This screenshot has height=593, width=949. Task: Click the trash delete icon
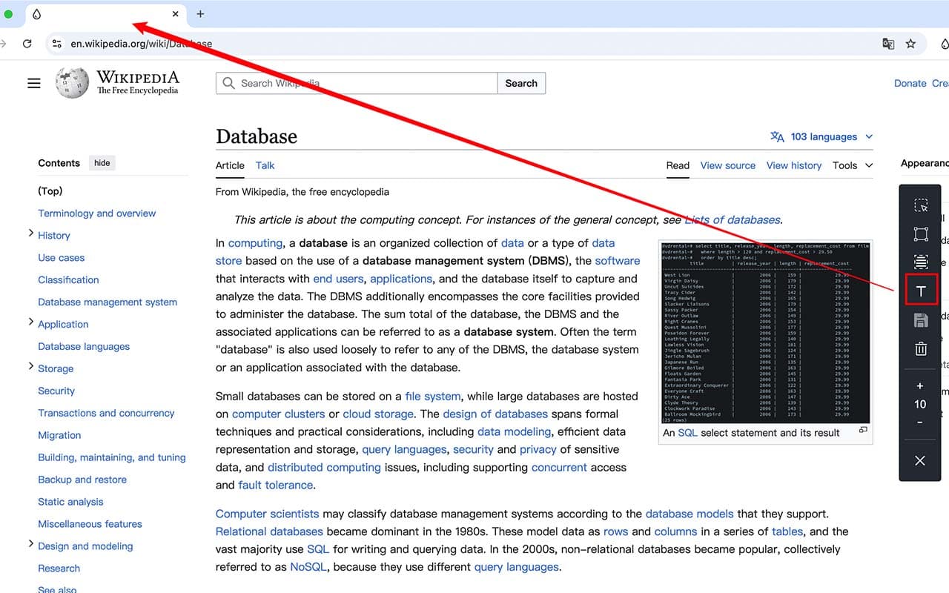pos(920,348)
